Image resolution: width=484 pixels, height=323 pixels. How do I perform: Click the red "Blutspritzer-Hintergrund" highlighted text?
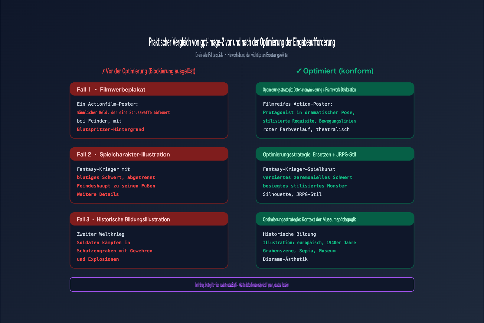pos(110,129)
